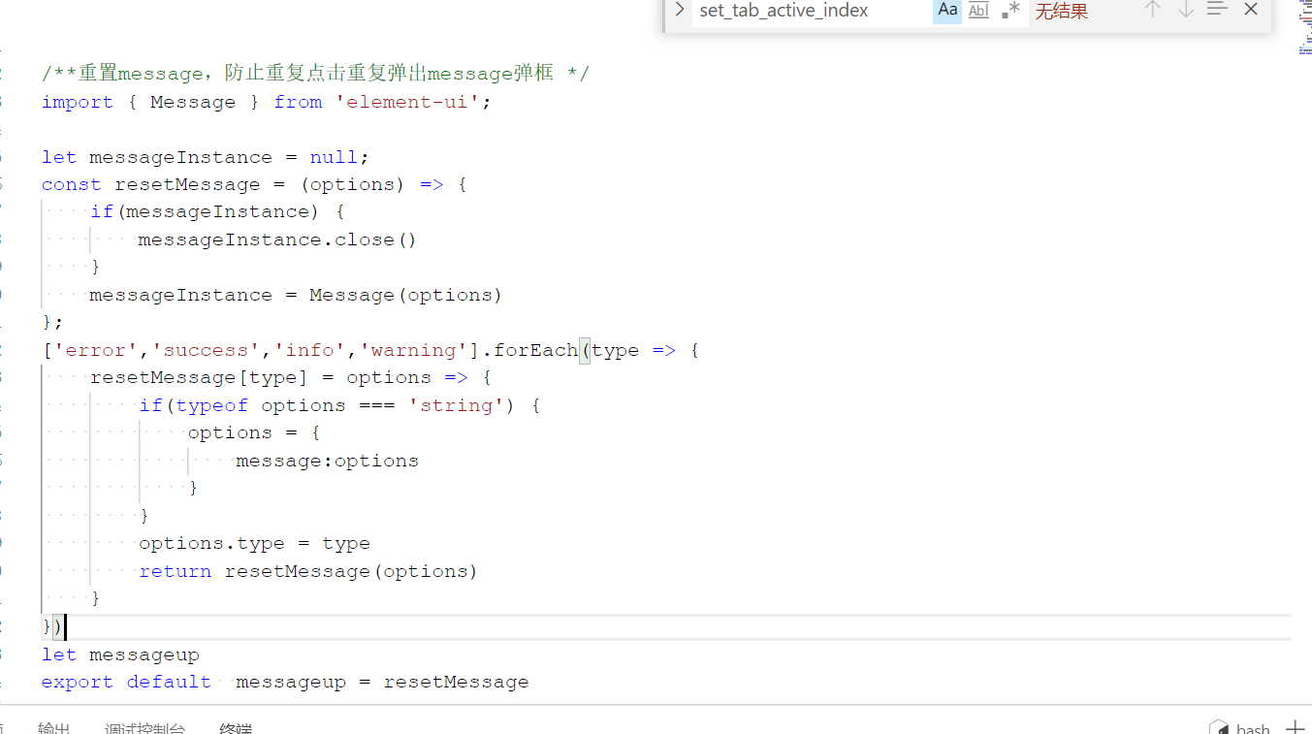
Task: Close the search widget with the X icon
Action: (x=1250, y=11)
